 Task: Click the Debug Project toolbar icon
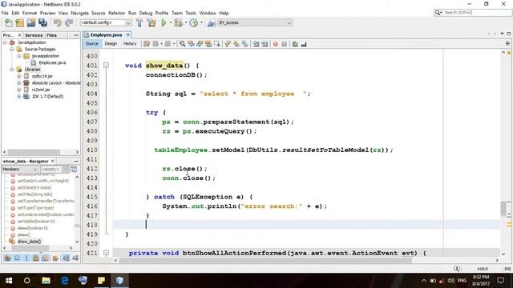[178, 23]
